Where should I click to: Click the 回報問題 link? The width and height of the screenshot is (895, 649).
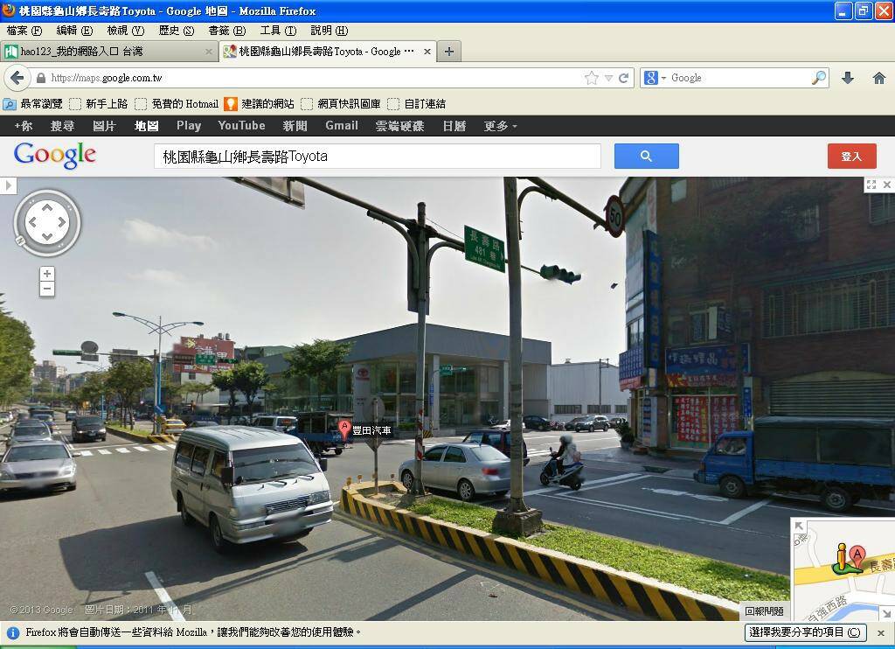click(764, 611)
